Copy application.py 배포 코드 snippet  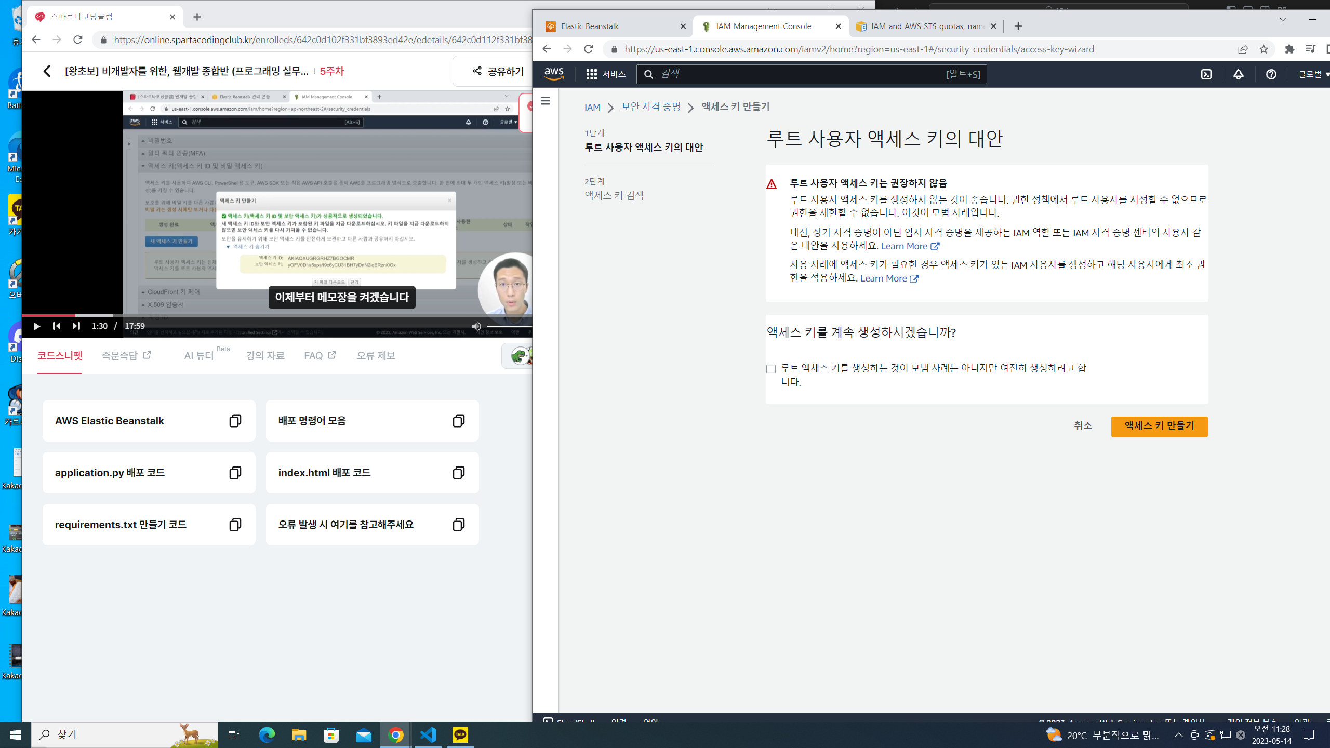(x=235, y=473)
